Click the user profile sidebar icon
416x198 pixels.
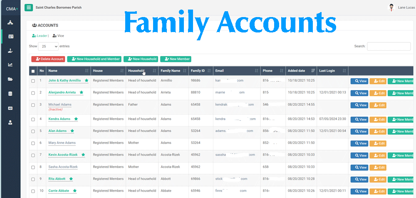click(x=10, y=122)
